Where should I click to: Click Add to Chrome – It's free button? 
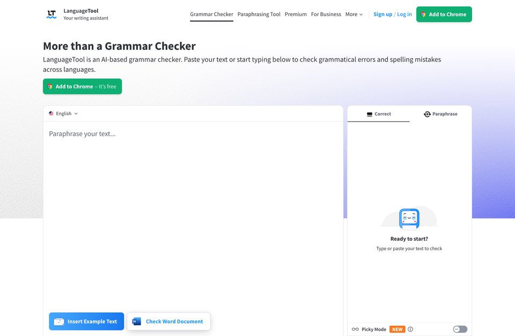83,86
